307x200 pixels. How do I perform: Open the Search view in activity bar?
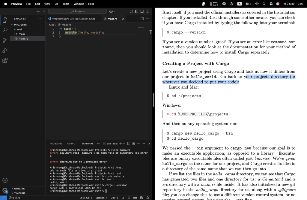tap(5, 30)
